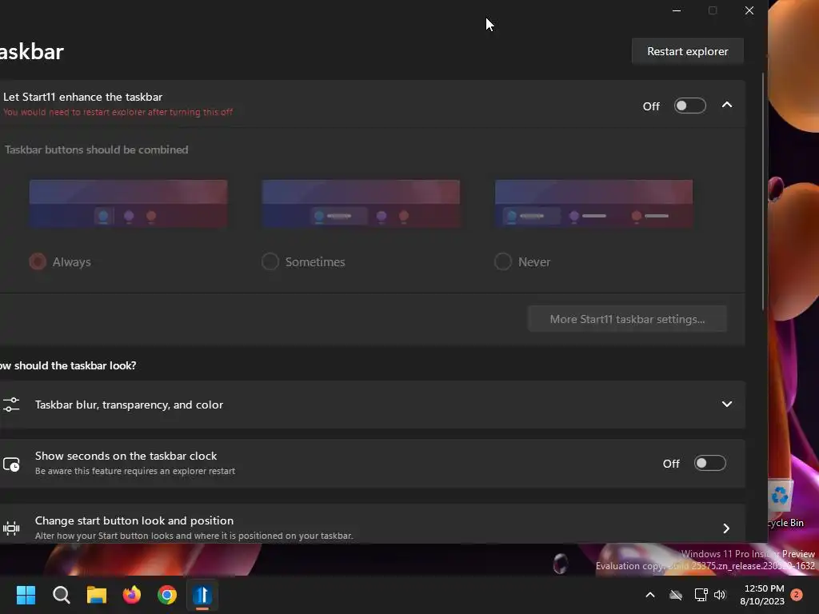Click the red restart explorer warning text

tap(118, 112)
